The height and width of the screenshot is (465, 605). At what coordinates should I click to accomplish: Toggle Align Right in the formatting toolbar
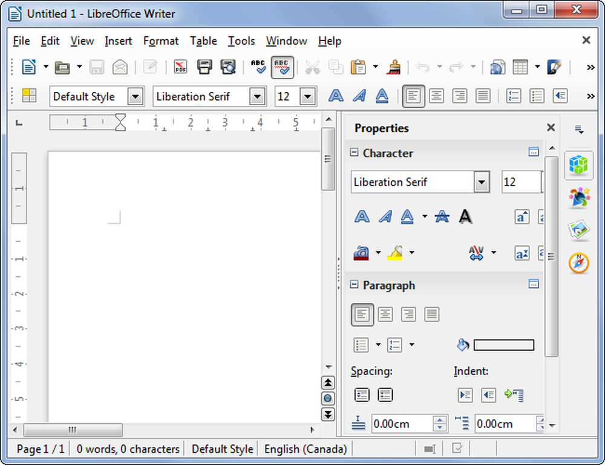coord(460,96)
